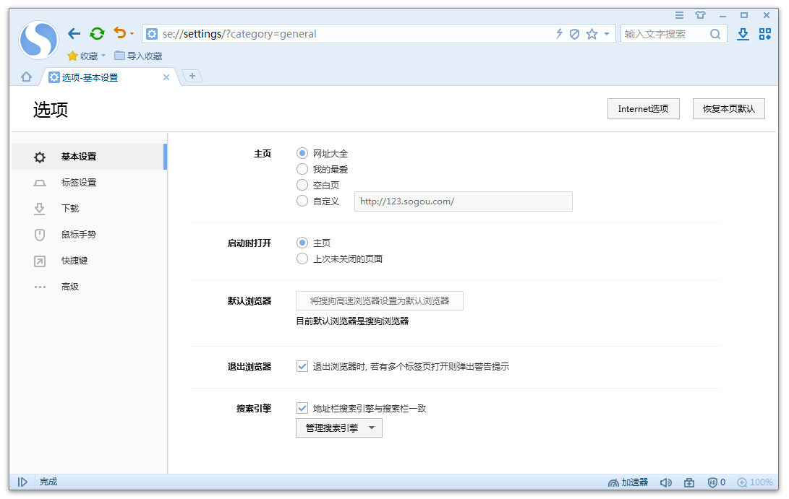
Task: Click the custom homepage URL input field
Action: pos(463,201)
